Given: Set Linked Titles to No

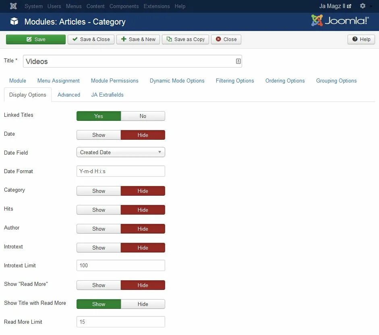Looking at the screenshot, I should tap(143, 116).
